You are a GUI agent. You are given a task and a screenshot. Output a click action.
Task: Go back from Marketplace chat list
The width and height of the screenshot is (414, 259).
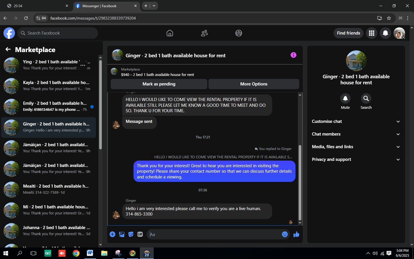pos(8,49)
